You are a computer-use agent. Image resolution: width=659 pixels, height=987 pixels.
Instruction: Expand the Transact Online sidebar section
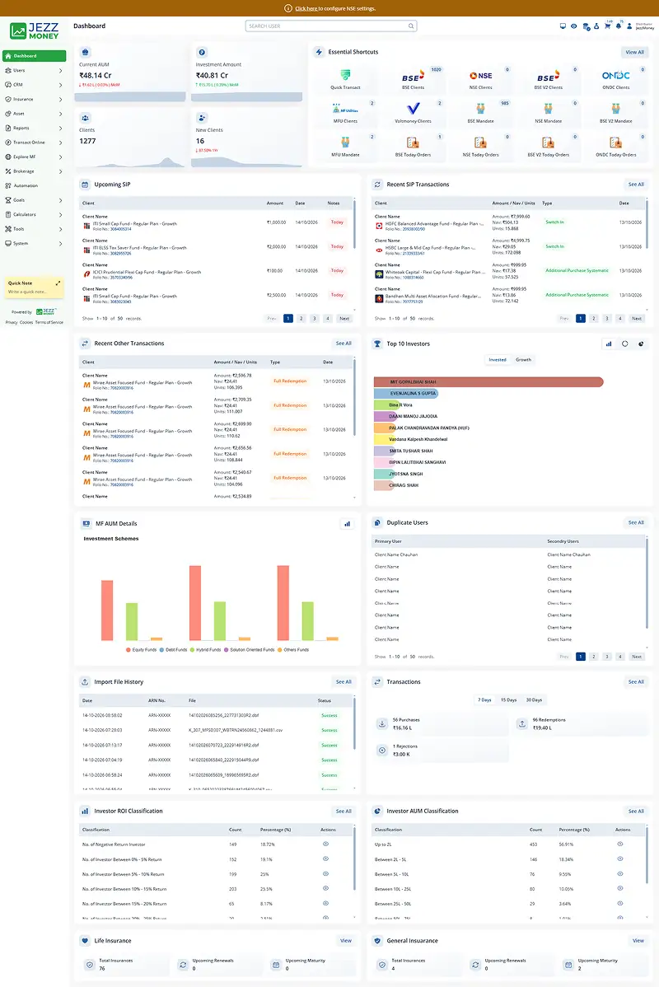[34, 143]
